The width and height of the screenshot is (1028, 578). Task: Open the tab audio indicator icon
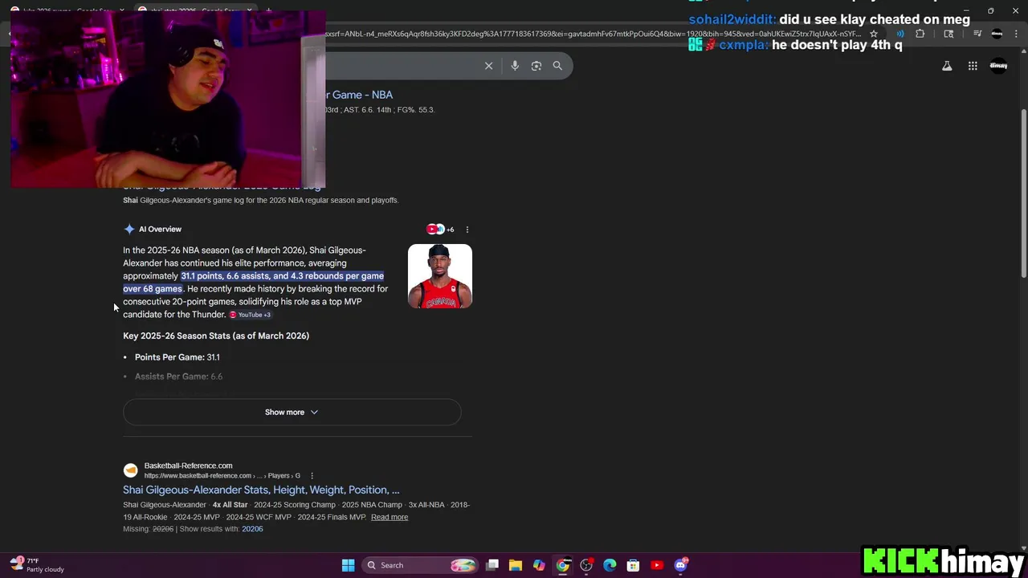pos(900,34)
